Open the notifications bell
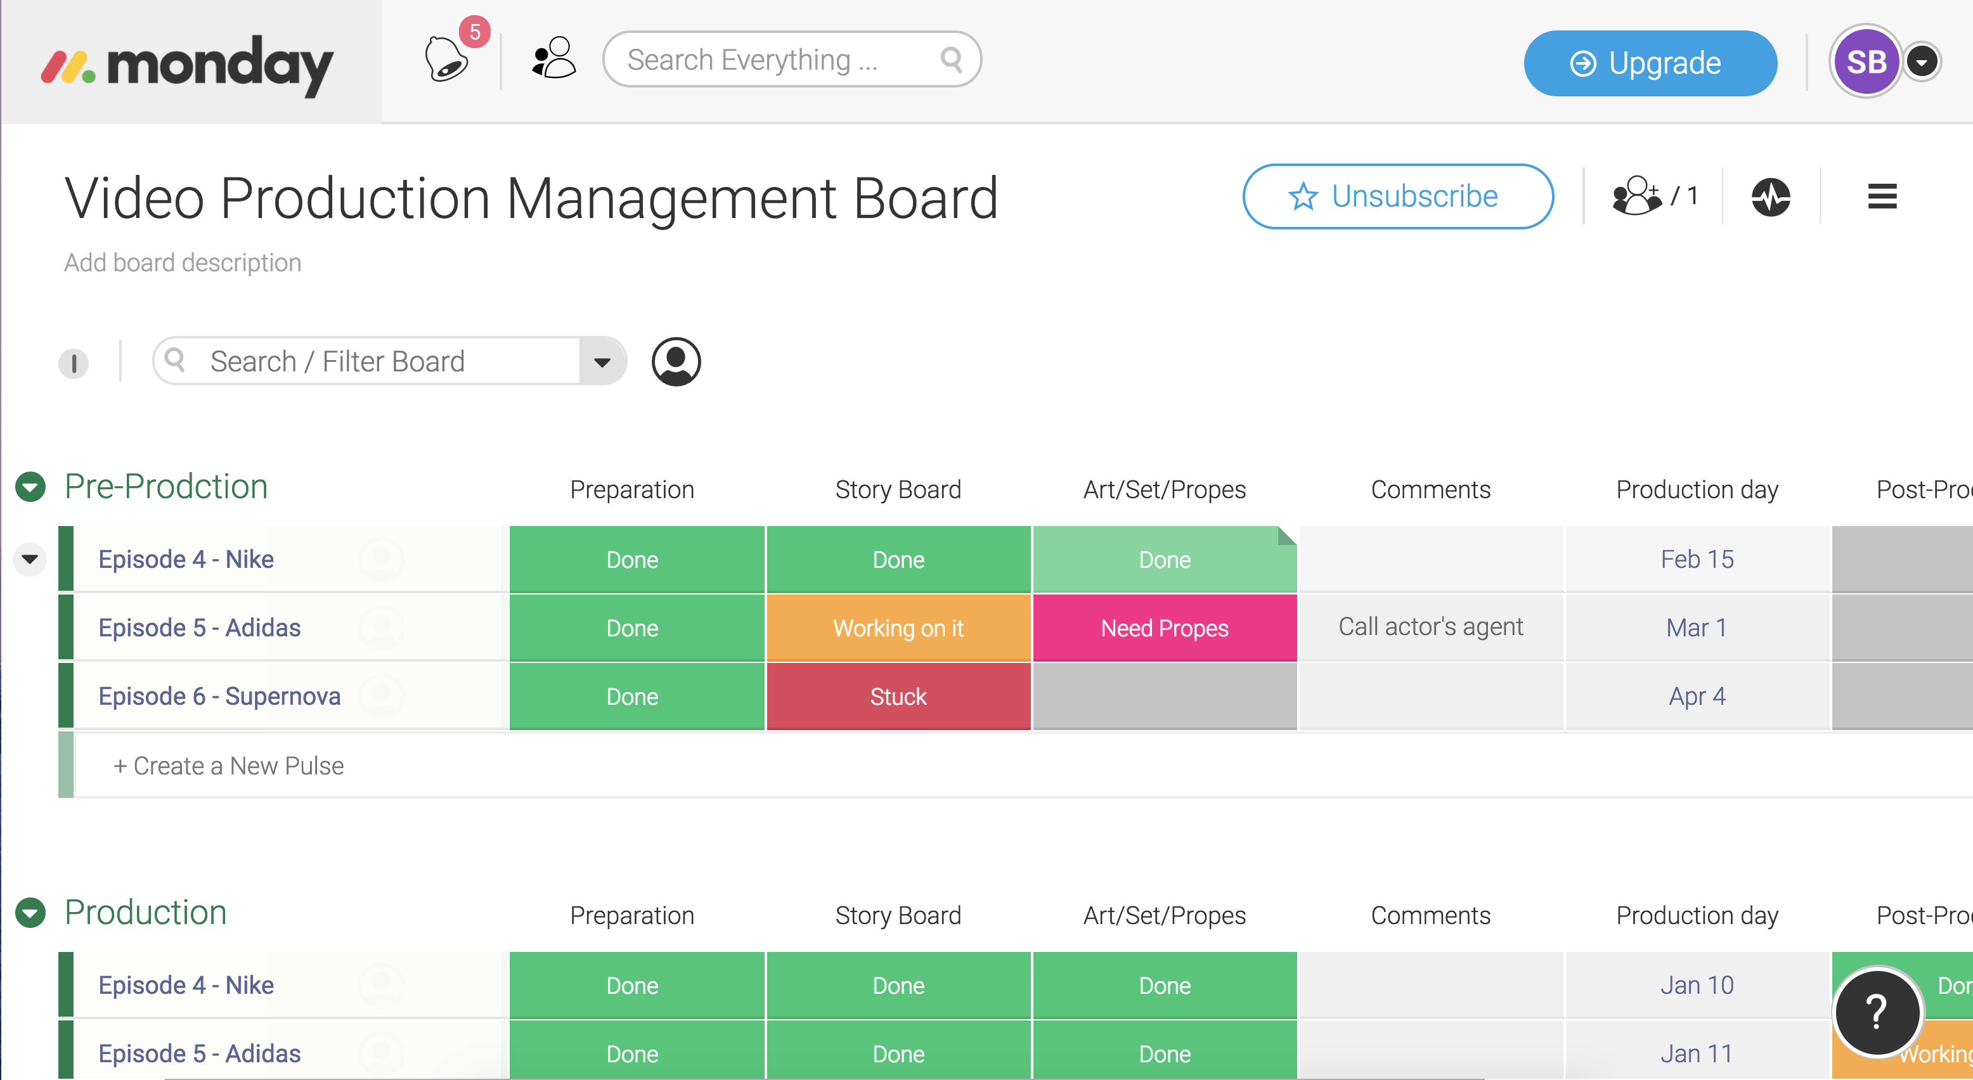 tap(448, 59)
